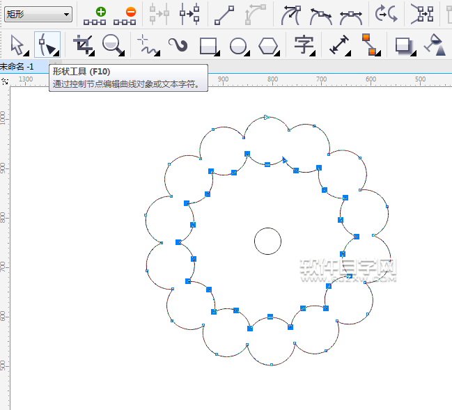This screenshot has width=452, height=410.
Task: Click the Add Nodes icon
Action: pos(95,16)
